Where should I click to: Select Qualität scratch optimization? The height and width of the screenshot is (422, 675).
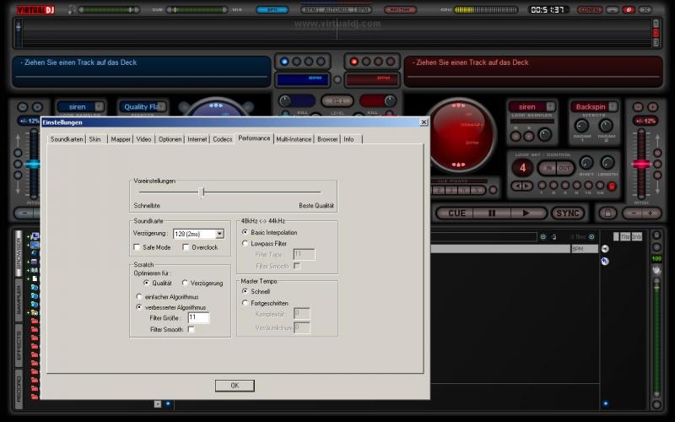(146, 283)
